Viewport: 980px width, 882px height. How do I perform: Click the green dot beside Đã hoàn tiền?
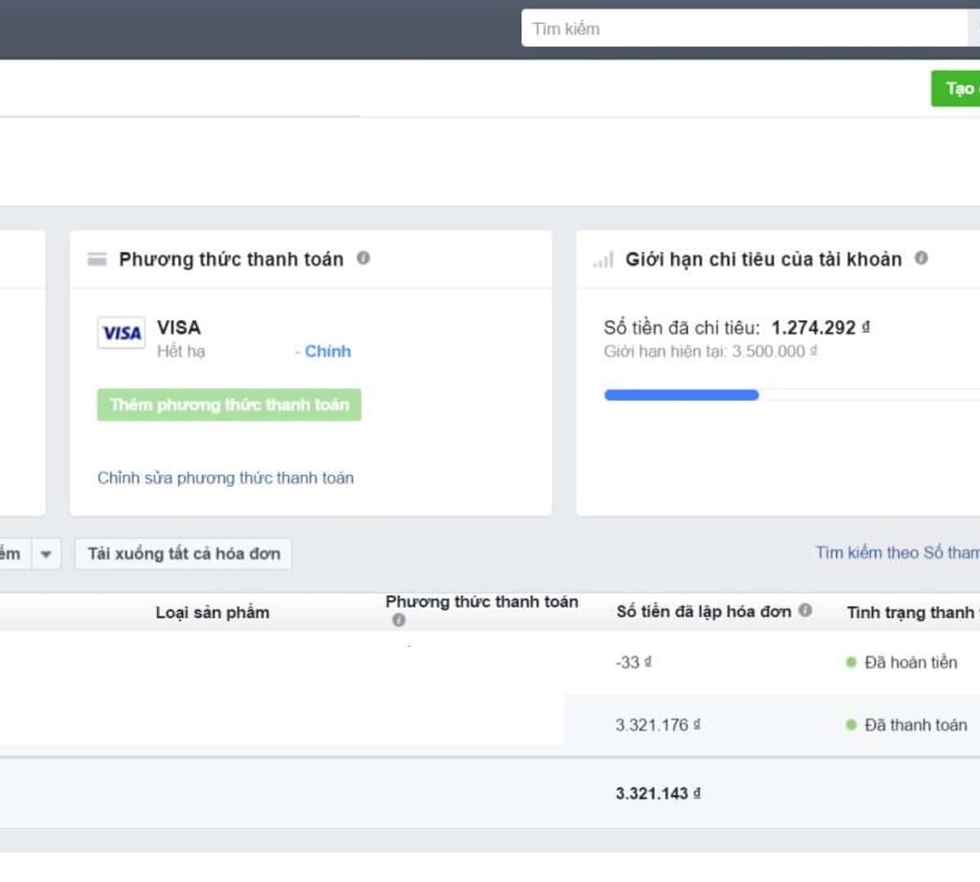(x=851, y=662)
